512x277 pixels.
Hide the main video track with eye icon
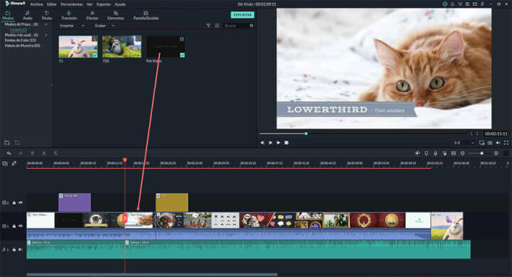21,226
